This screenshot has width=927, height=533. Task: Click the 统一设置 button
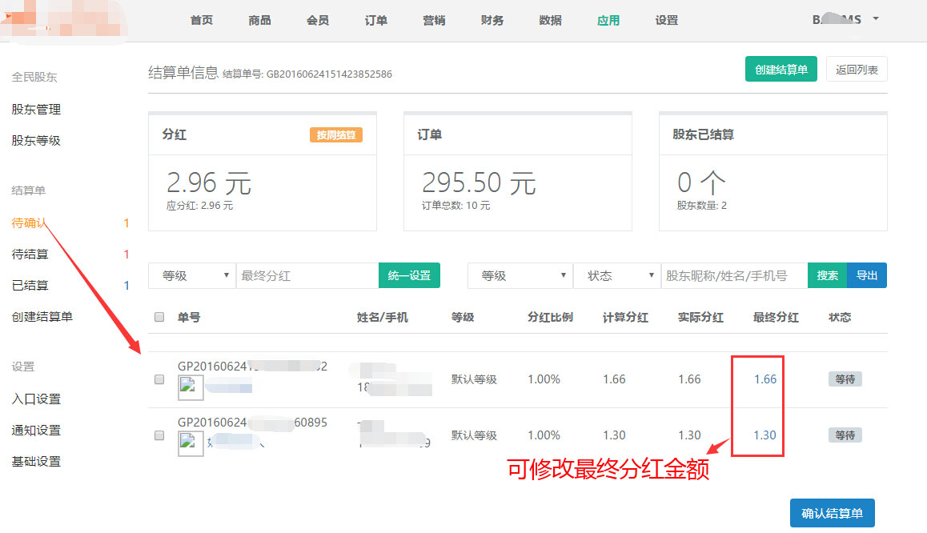click(x=409, y=275)
